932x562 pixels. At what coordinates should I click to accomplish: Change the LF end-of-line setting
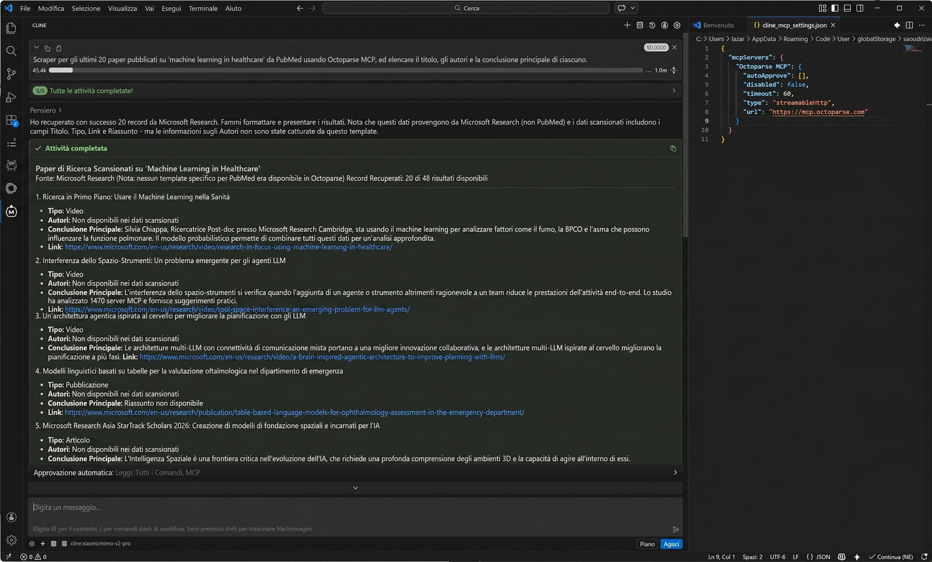(796, 557)
